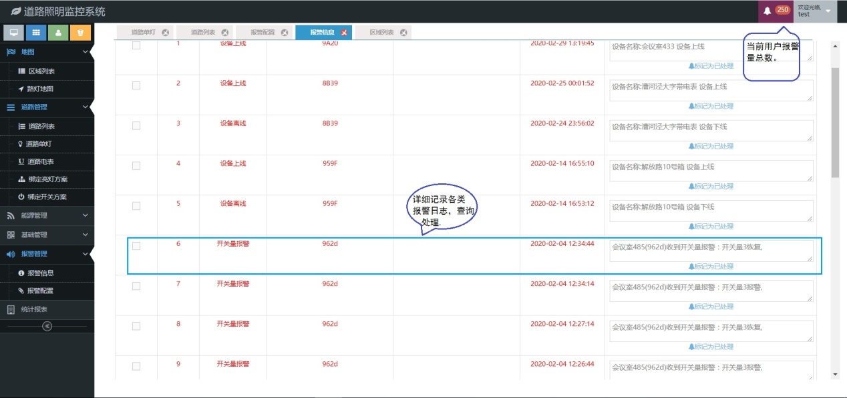Screen dimensions: 847x398
Task: Collapse sidebar with double-chevron icon
Action: (x=47, y=326)
